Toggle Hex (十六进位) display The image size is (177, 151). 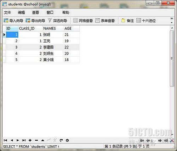146,21
